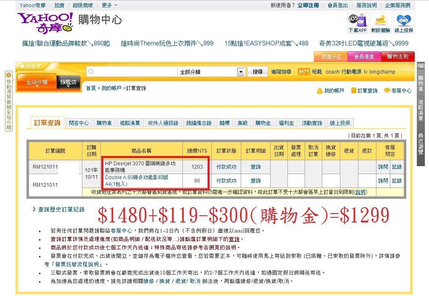Switch to the 統編備忘錄 tab
The image size is (429, 296).
199,123
